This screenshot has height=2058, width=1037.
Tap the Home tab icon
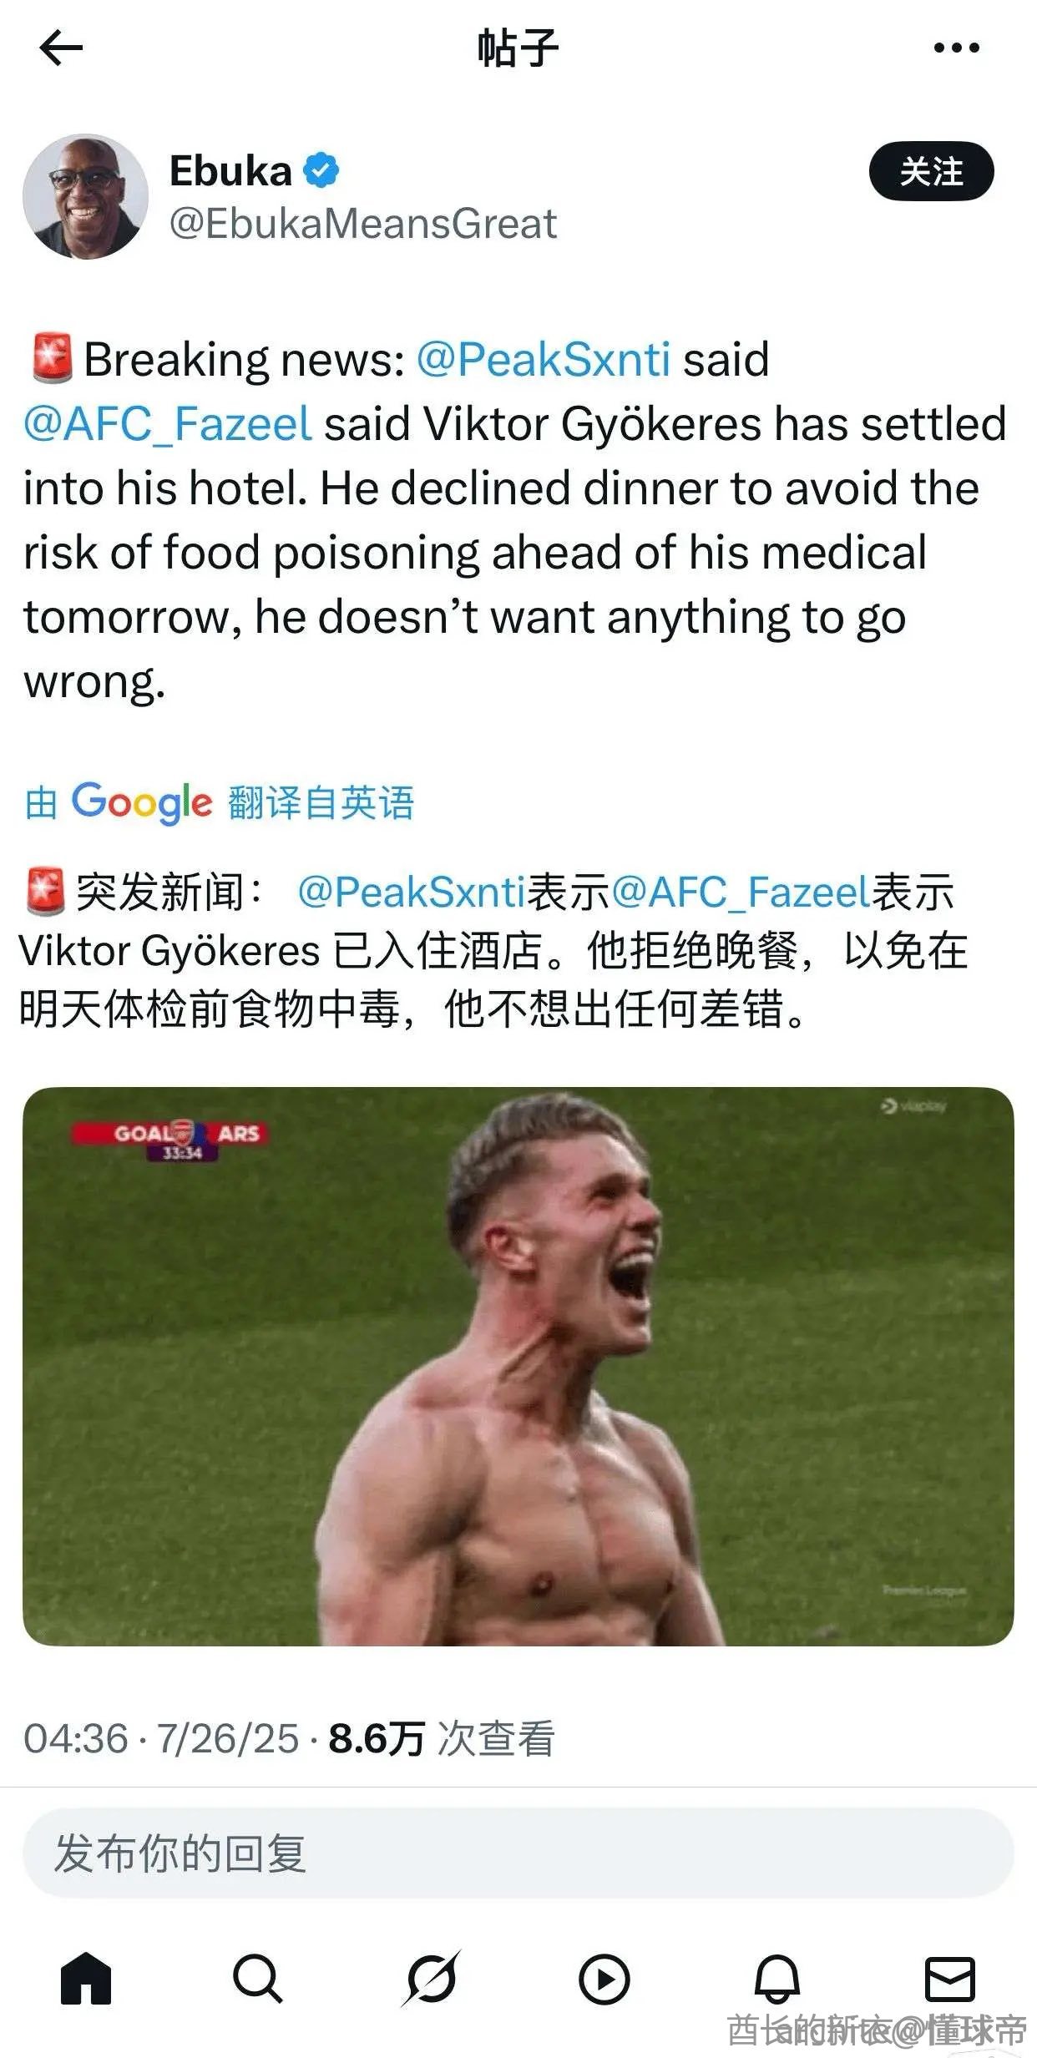(x=86, y=1978)
